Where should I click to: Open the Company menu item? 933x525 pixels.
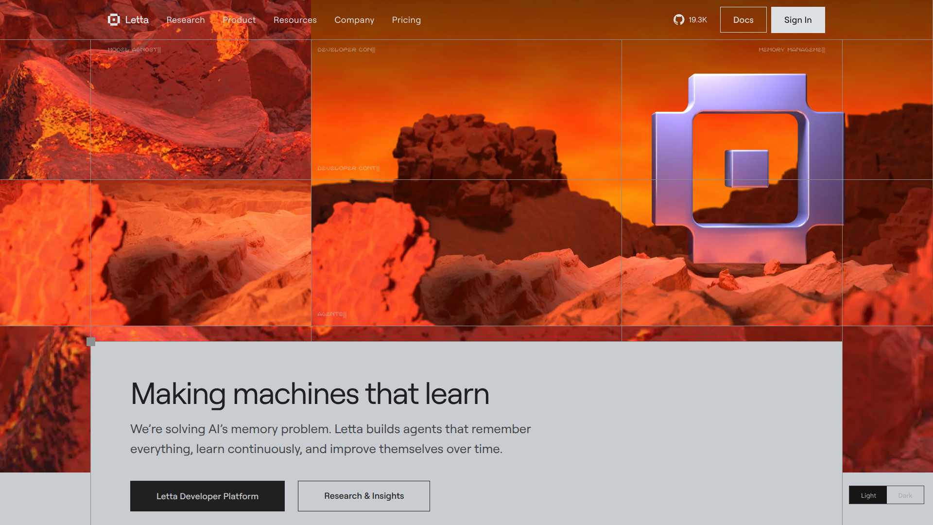click(x=354, y=20)
